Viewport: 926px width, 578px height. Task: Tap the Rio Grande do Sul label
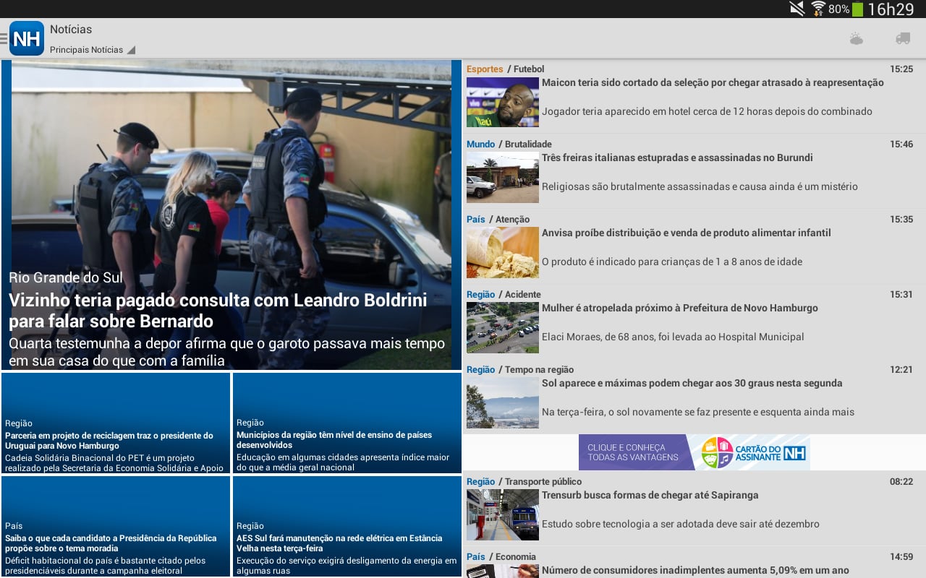(x=66, y=277)
